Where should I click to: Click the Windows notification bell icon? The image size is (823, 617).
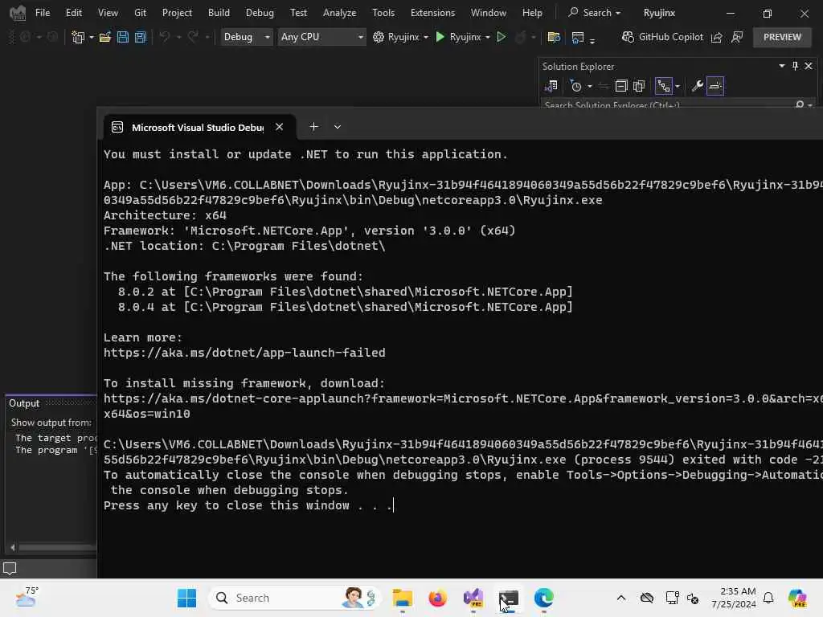pyautogui.click(x=768, y=598)
